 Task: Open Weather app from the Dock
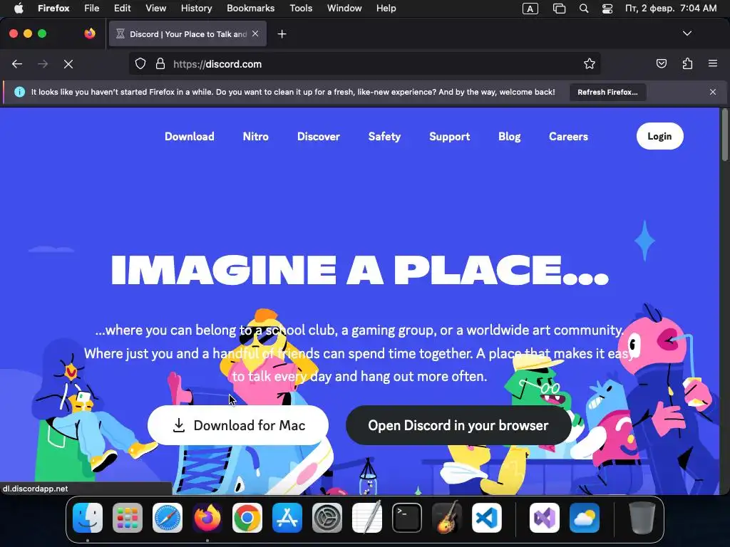585,518
